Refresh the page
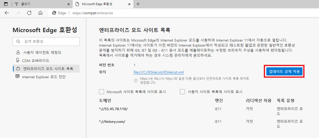The width and height of the screenshot is (319, 138). click(29, 13)
